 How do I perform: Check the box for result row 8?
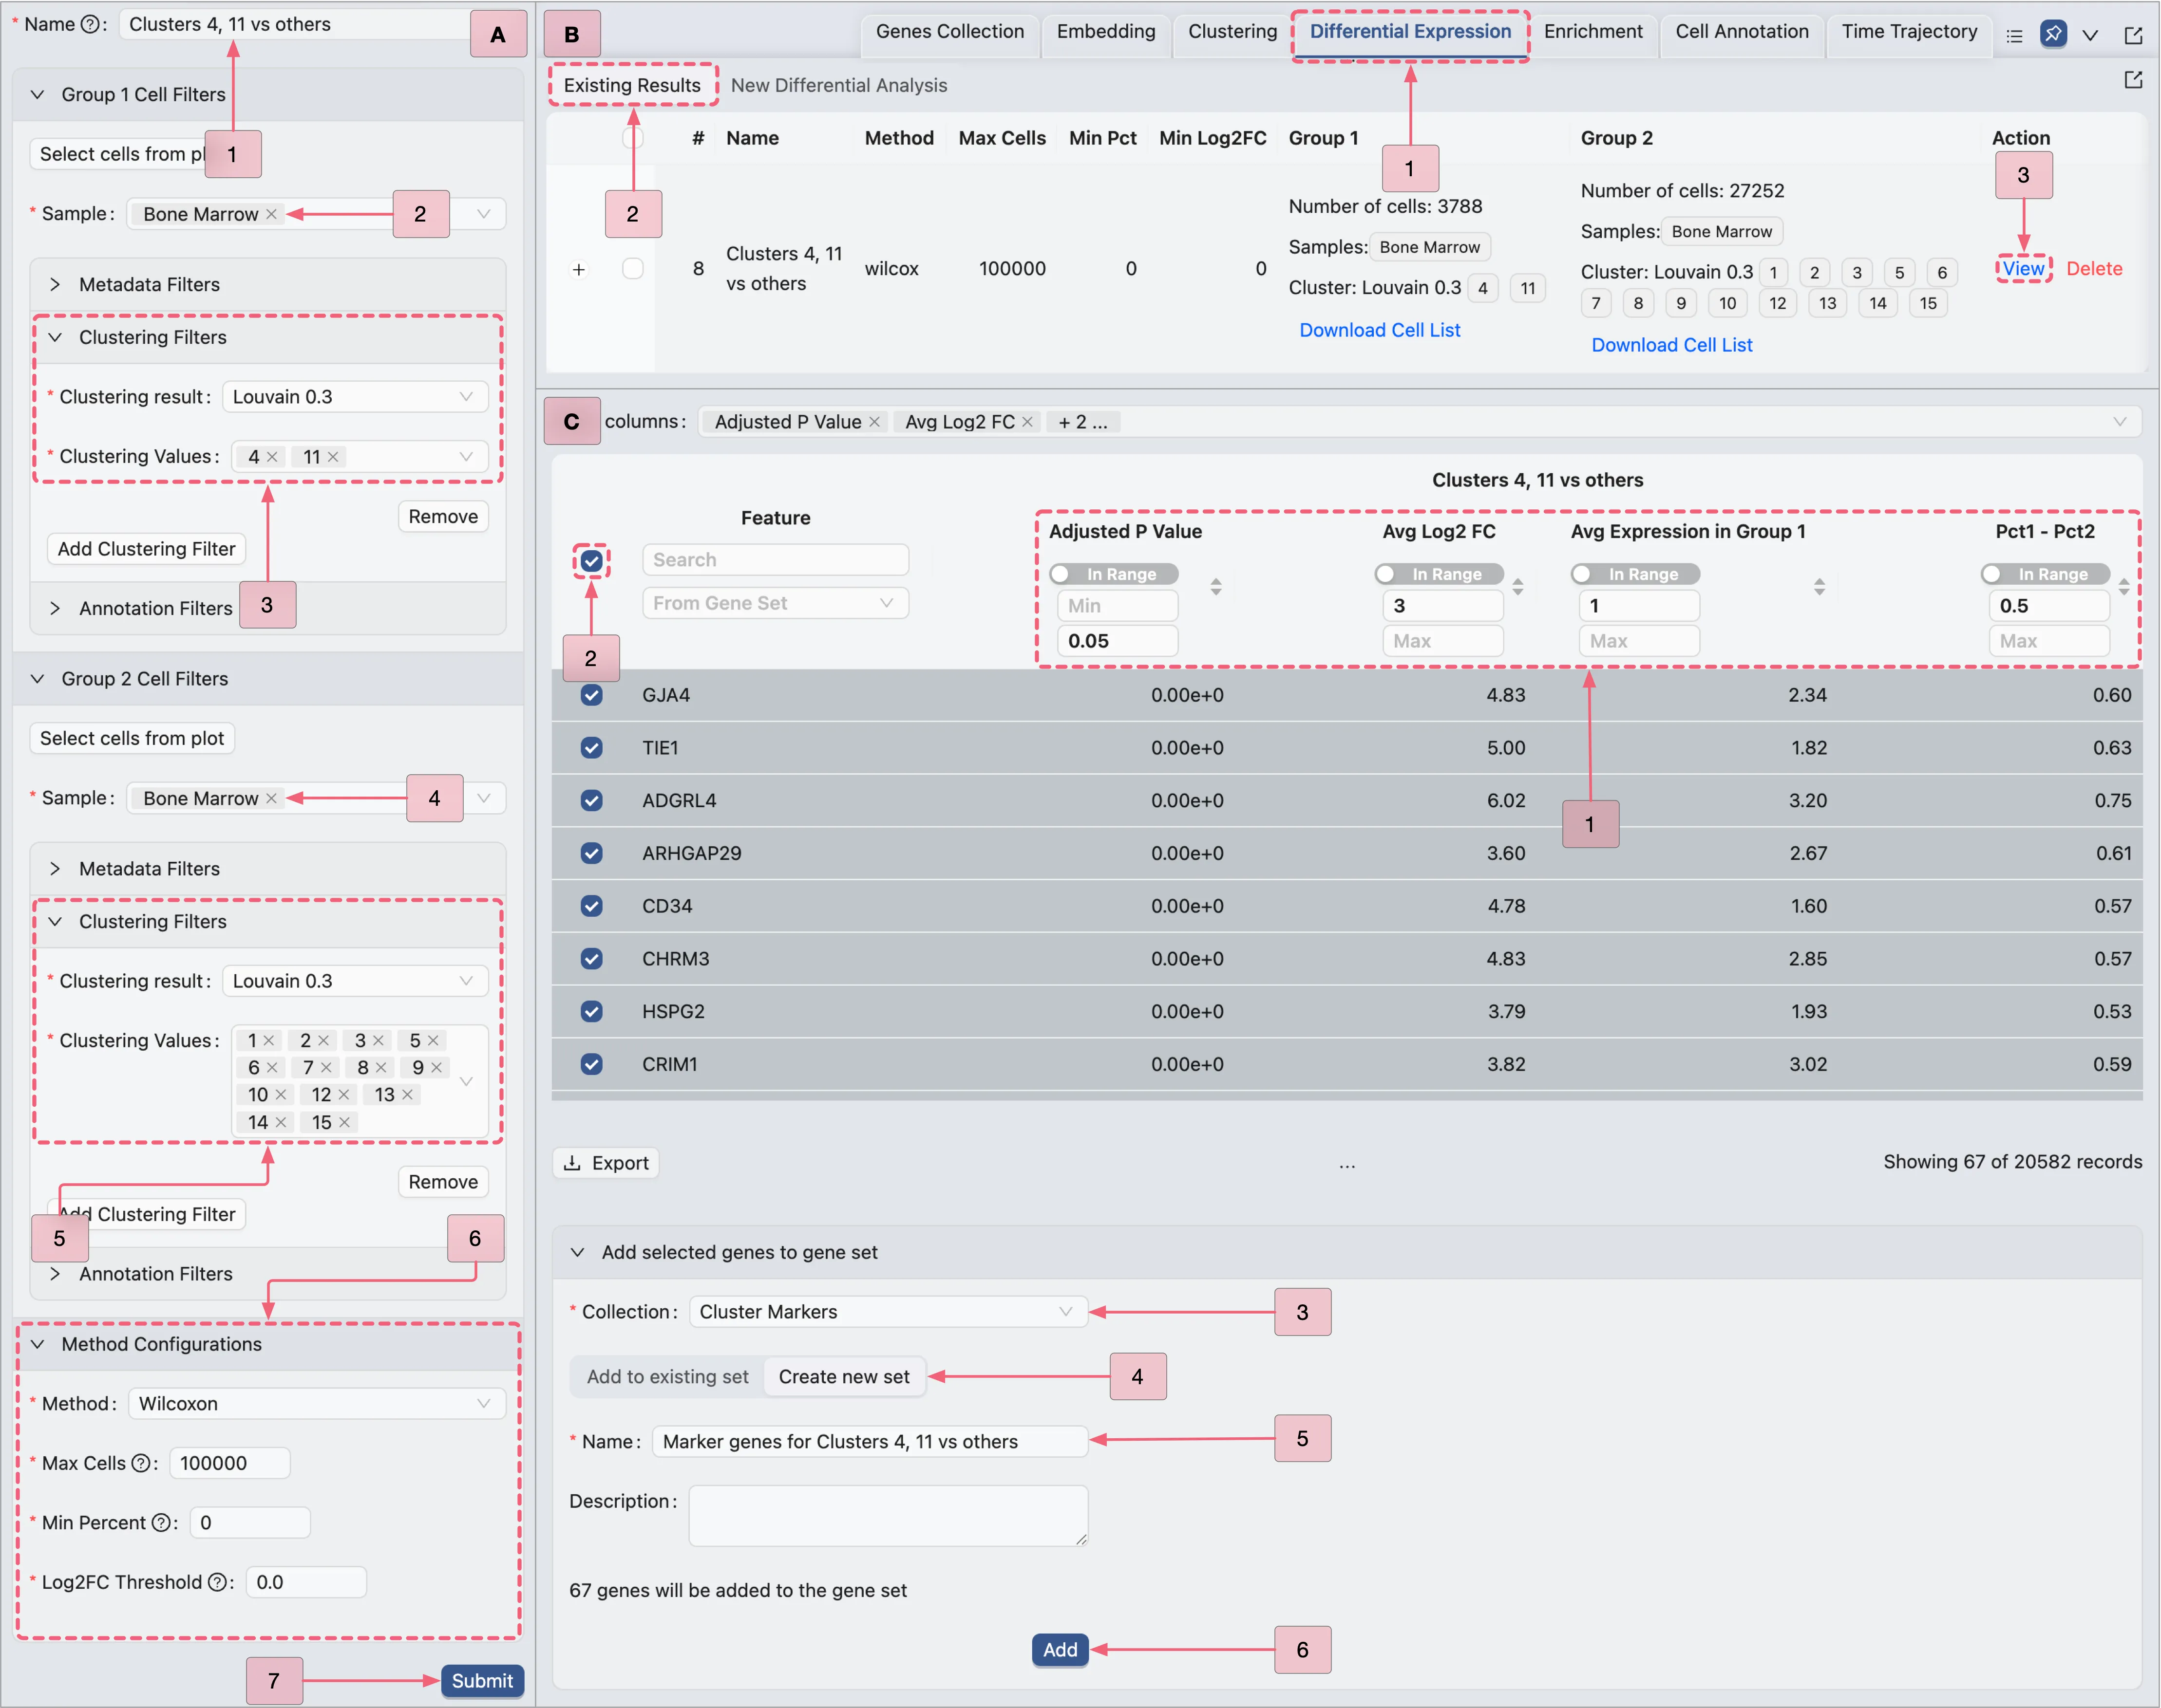632,269
